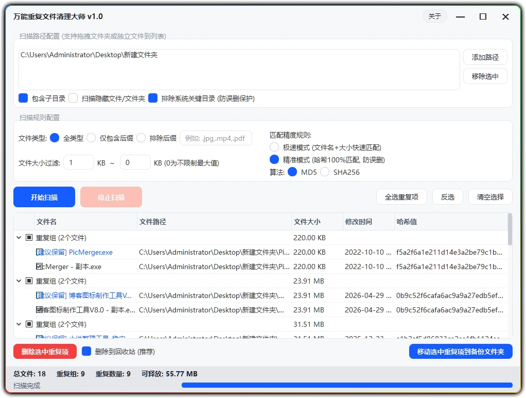Image resolution: width=526 pixels, height=398 pixels.
Task: Select 博客图标制作工具V8.0 - 副本 row
Action: 260,310
